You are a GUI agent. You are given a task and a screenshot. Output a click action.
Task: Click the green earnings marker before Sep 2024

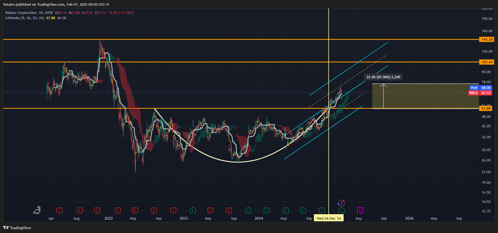click(x=303, y=210)
